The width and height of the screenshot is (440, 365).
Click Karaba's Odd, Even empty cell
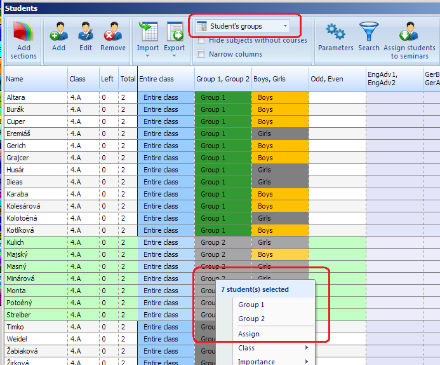pyautogui.click(x=338, y=194)
